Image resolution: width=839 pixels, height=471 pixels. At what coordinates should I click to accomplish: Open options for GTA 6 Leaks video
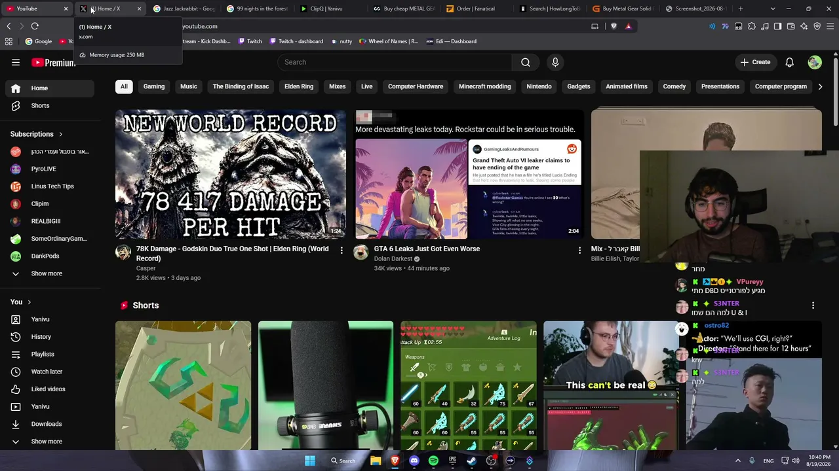coord(579,251)
